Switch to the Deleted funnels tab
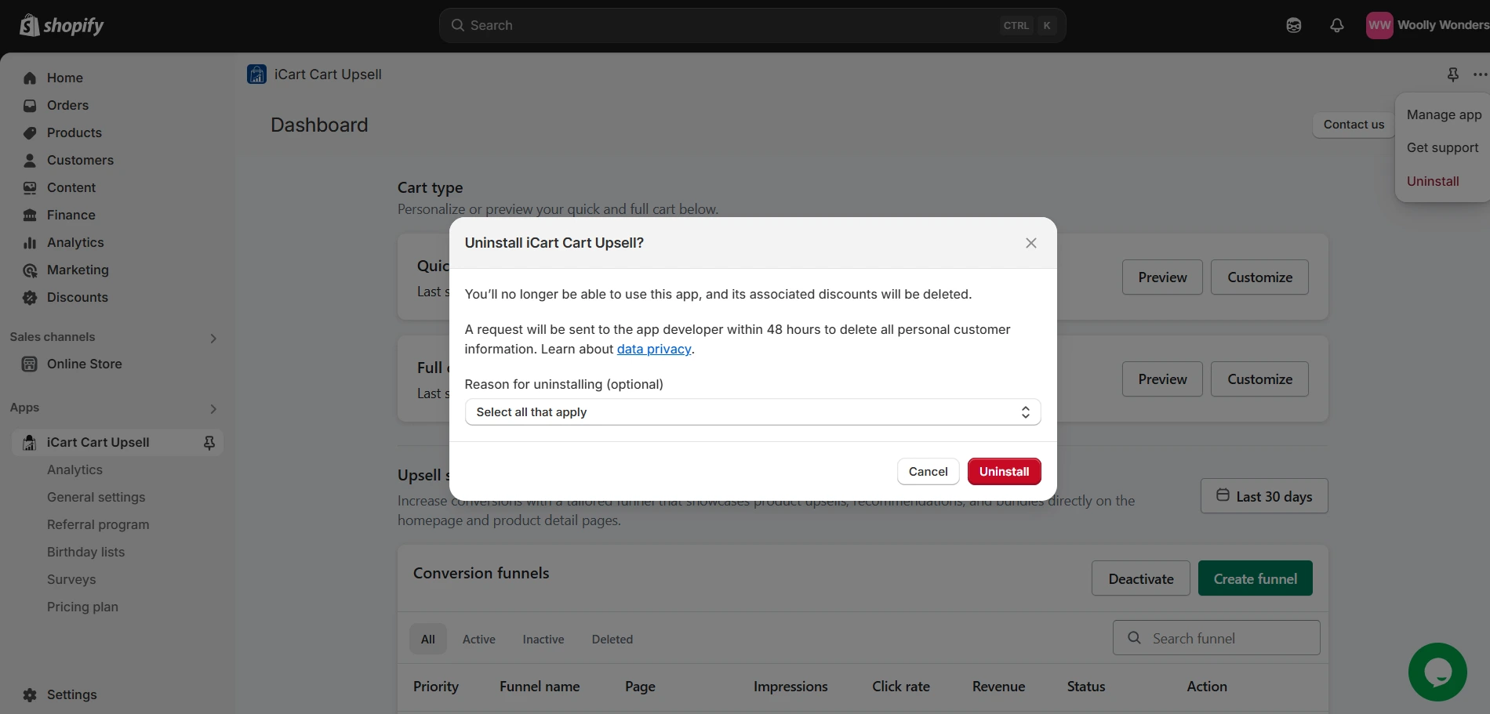The height and width of the screenshot is (714, 1490). coord(612,640)
